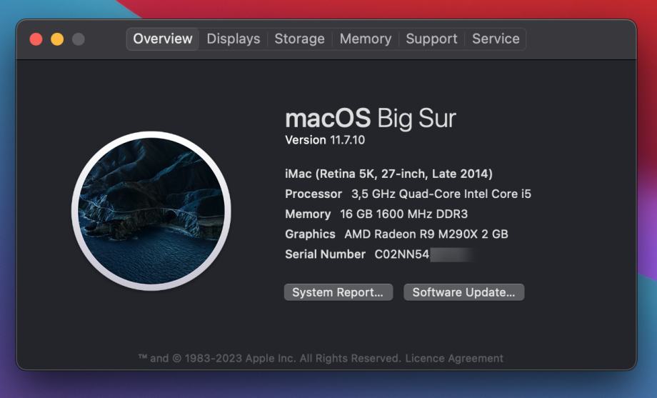This screenshot has width=657, height=398.
Task: Switch to the Overview tab
Action: coord(163,39)
